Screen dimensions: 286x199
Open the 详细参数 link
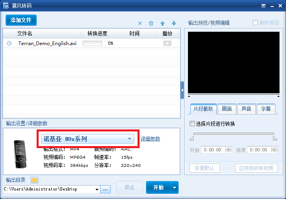click(150, 139)
